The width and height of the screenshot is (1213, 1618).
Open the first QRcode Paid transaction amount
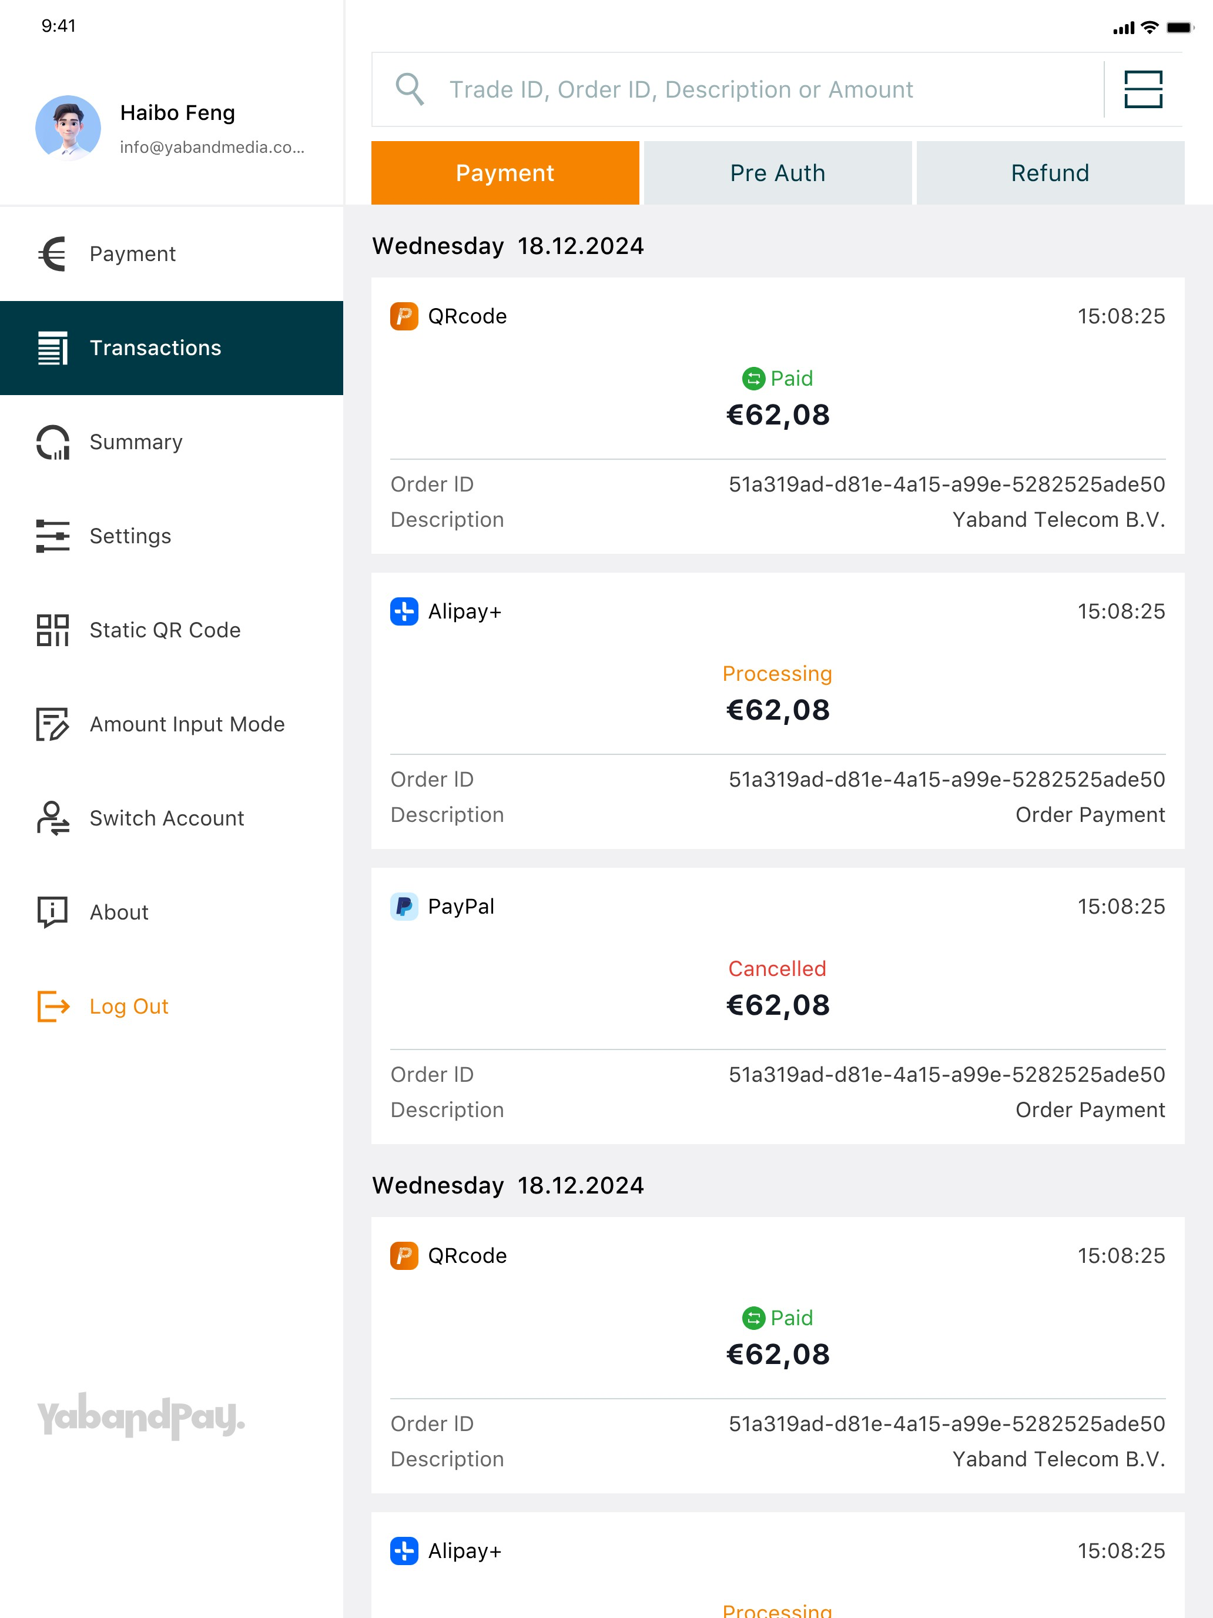[x=778, y=414]
